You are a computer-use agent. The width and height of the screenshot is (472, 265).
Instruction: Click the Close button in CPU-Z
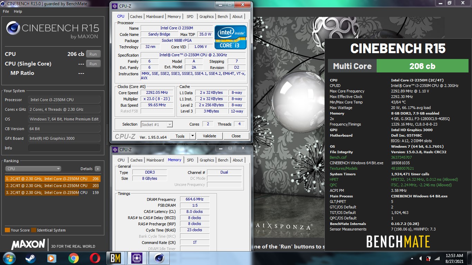pyautogui.click(x=236, y=136)
